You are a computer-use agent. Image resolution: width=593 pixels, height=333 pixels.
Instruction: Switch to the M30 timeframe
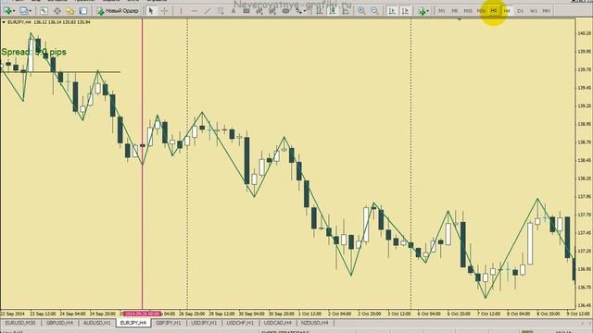481,11
